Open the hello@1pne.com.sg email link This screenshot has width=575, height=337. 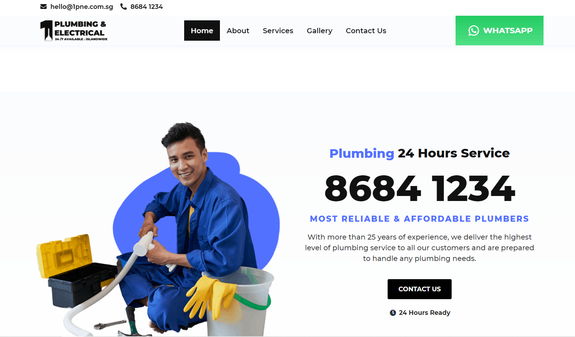tap(82, 6)
